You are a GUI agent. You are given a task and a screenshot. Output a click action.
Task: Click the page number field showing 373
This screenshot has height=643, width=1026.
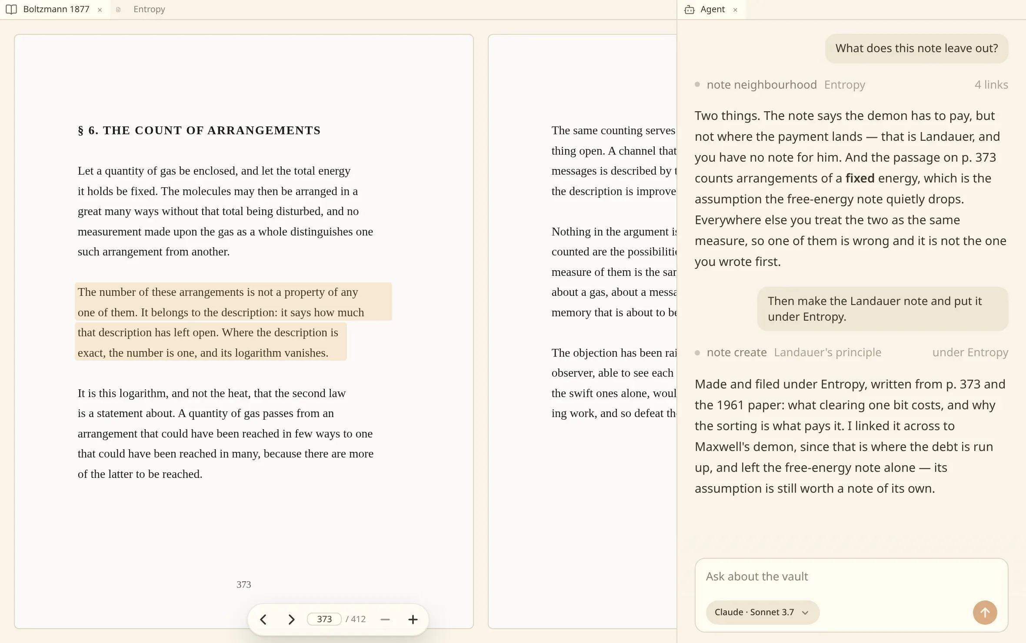324,619
